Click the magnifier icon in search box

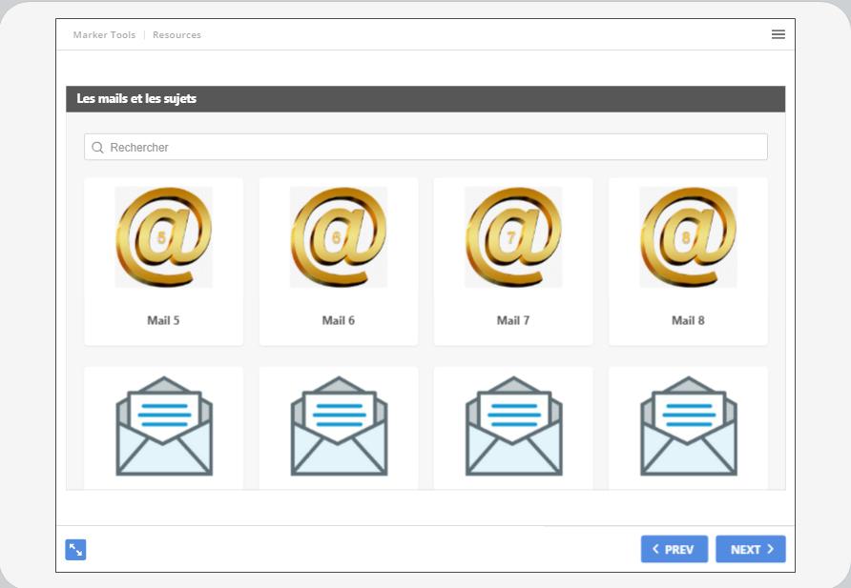pos(97,148)
